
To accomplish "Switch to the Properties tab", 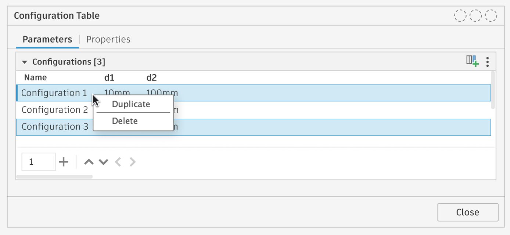I will [x=108, y=39].
